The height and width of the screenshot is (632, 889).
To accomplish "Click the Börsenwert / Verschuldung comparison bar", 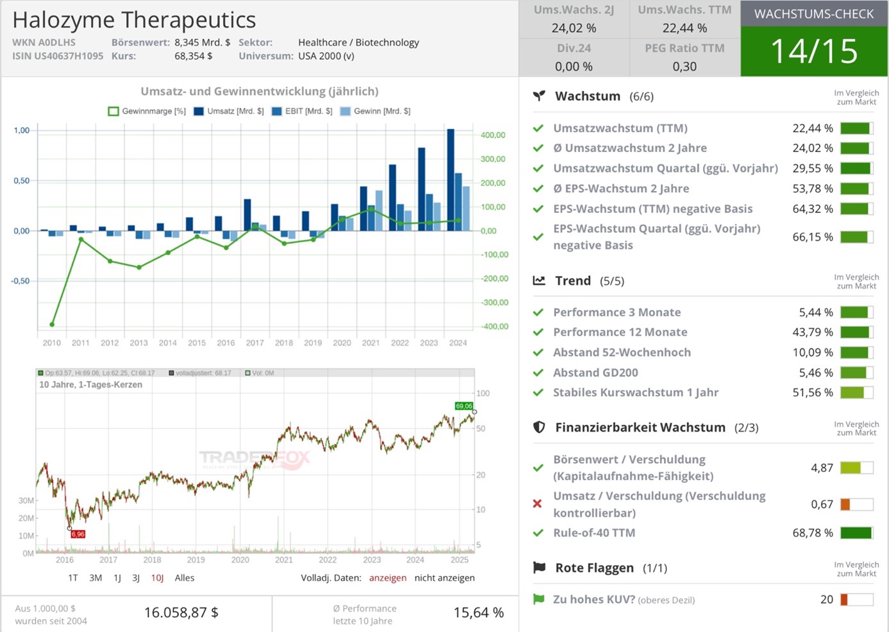I will 856,468.
